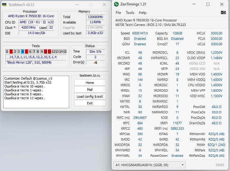Click the Capacity 128GB value

click(177, 33)
